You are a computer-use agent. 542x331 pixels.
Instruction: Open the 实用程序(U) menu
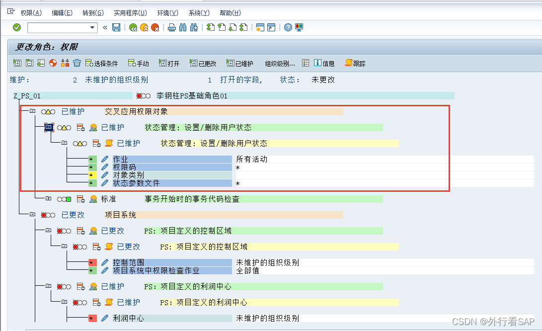tap(130, 13)
